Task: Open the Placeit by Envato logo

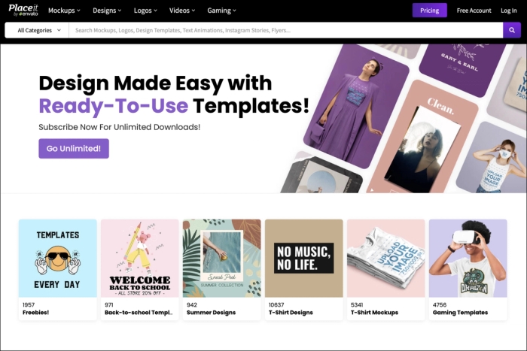Action: pos(23,10)
